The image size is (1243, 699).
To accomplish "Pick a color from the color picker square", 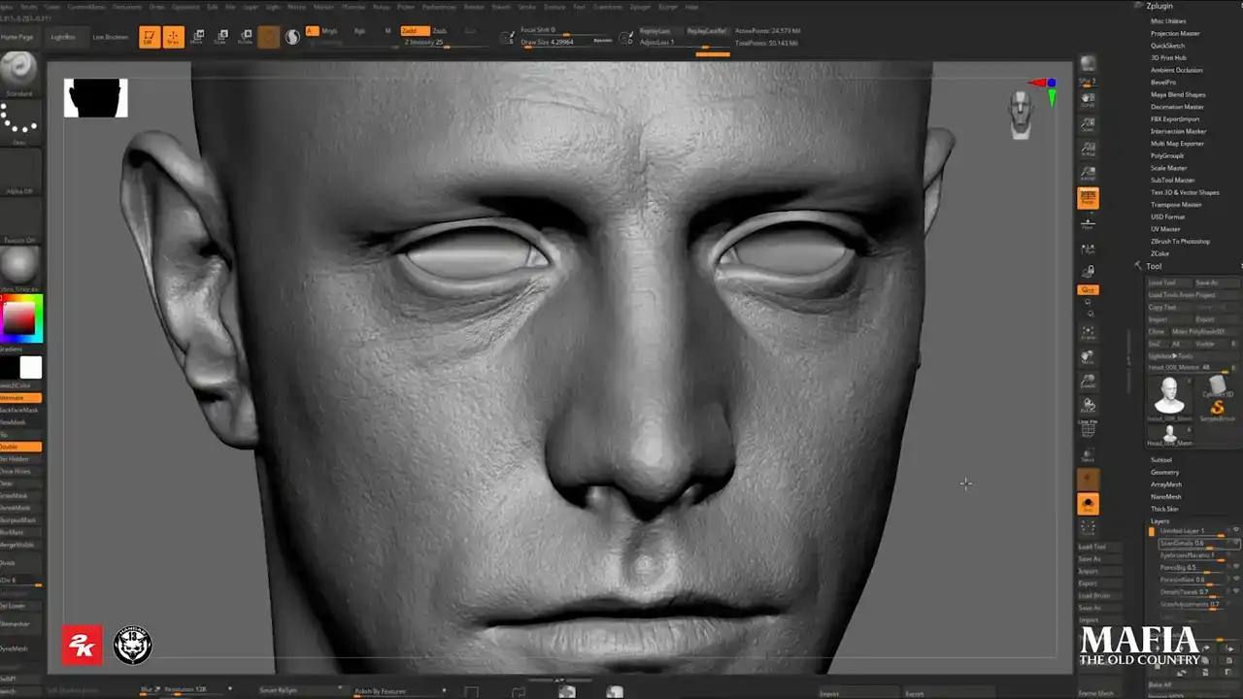I will click(19, 316).
